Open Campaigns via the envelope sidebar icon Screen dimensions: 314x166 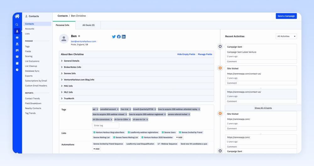[x=17, y=38]
